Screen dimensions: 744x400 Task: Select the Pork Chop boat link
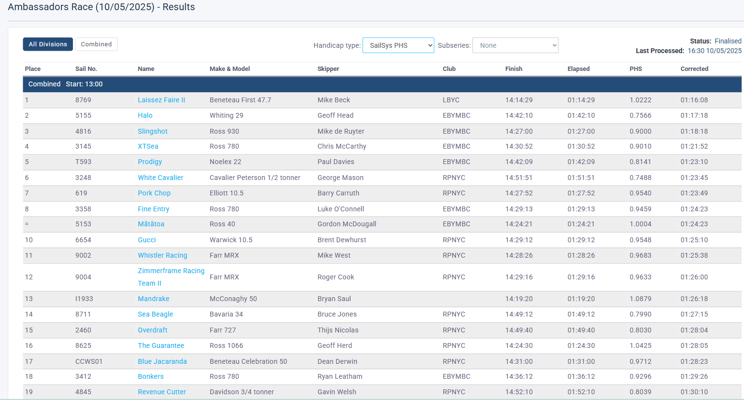[154, 193]
